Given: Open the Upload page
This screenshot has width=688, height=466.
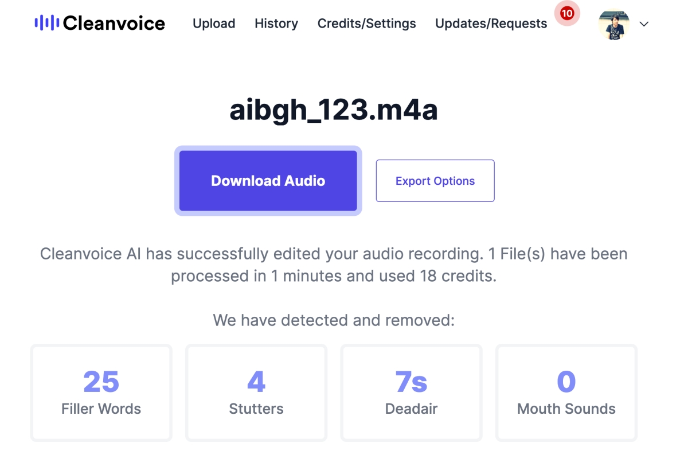Looking at the screenshot, I should click(214, 24).
